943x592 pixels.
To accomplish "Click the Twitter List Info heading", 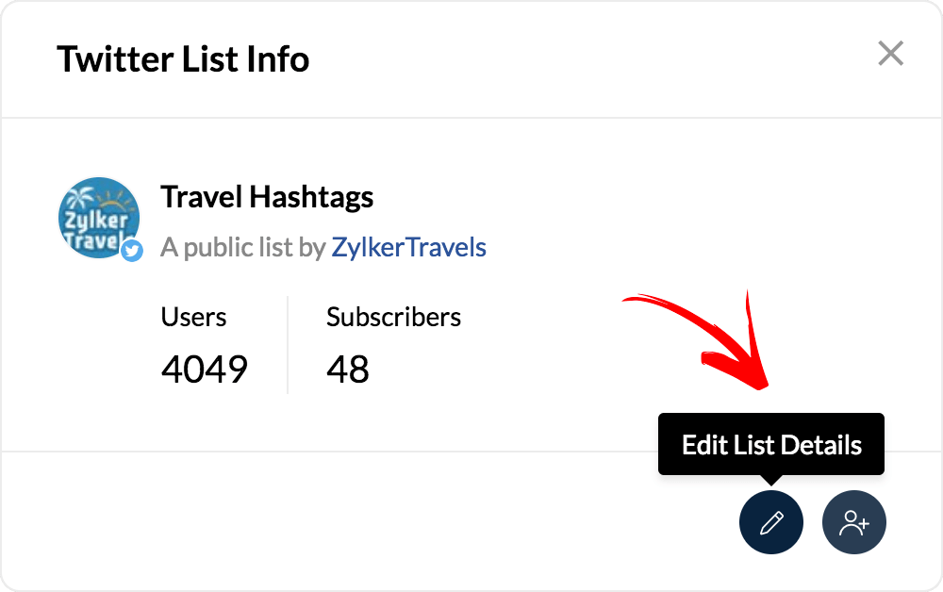I will [183, 59].
